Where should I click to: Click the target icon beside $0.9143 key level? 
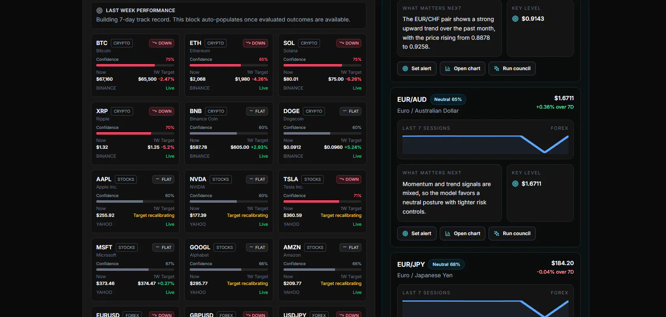515,19
